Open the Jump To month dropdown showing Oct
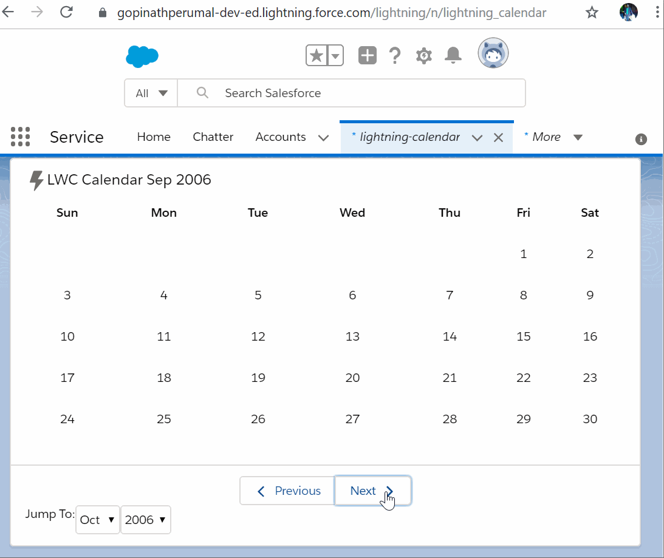The height and width of the screenshot is (558, 664). point(97,520)
